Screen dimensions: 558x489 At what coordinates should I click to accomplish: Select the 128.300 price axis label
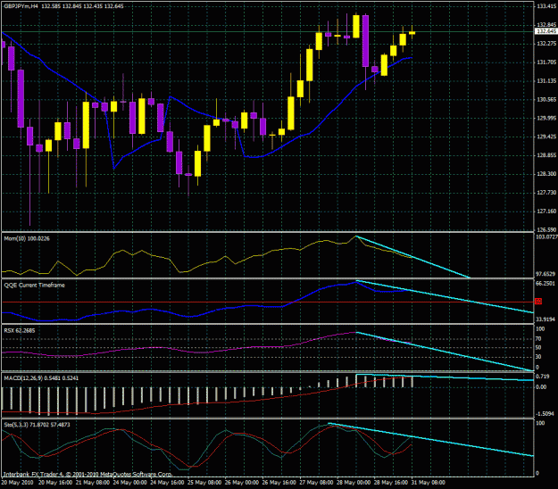pos(546,174)
